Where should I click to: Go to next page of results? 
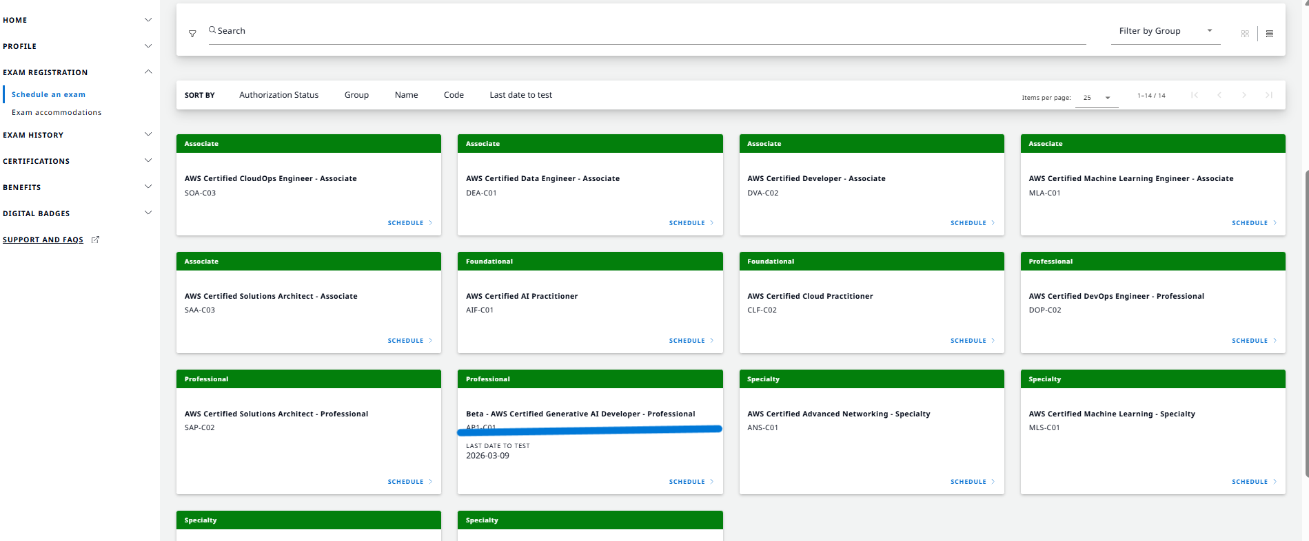(x=1244, y=95)
